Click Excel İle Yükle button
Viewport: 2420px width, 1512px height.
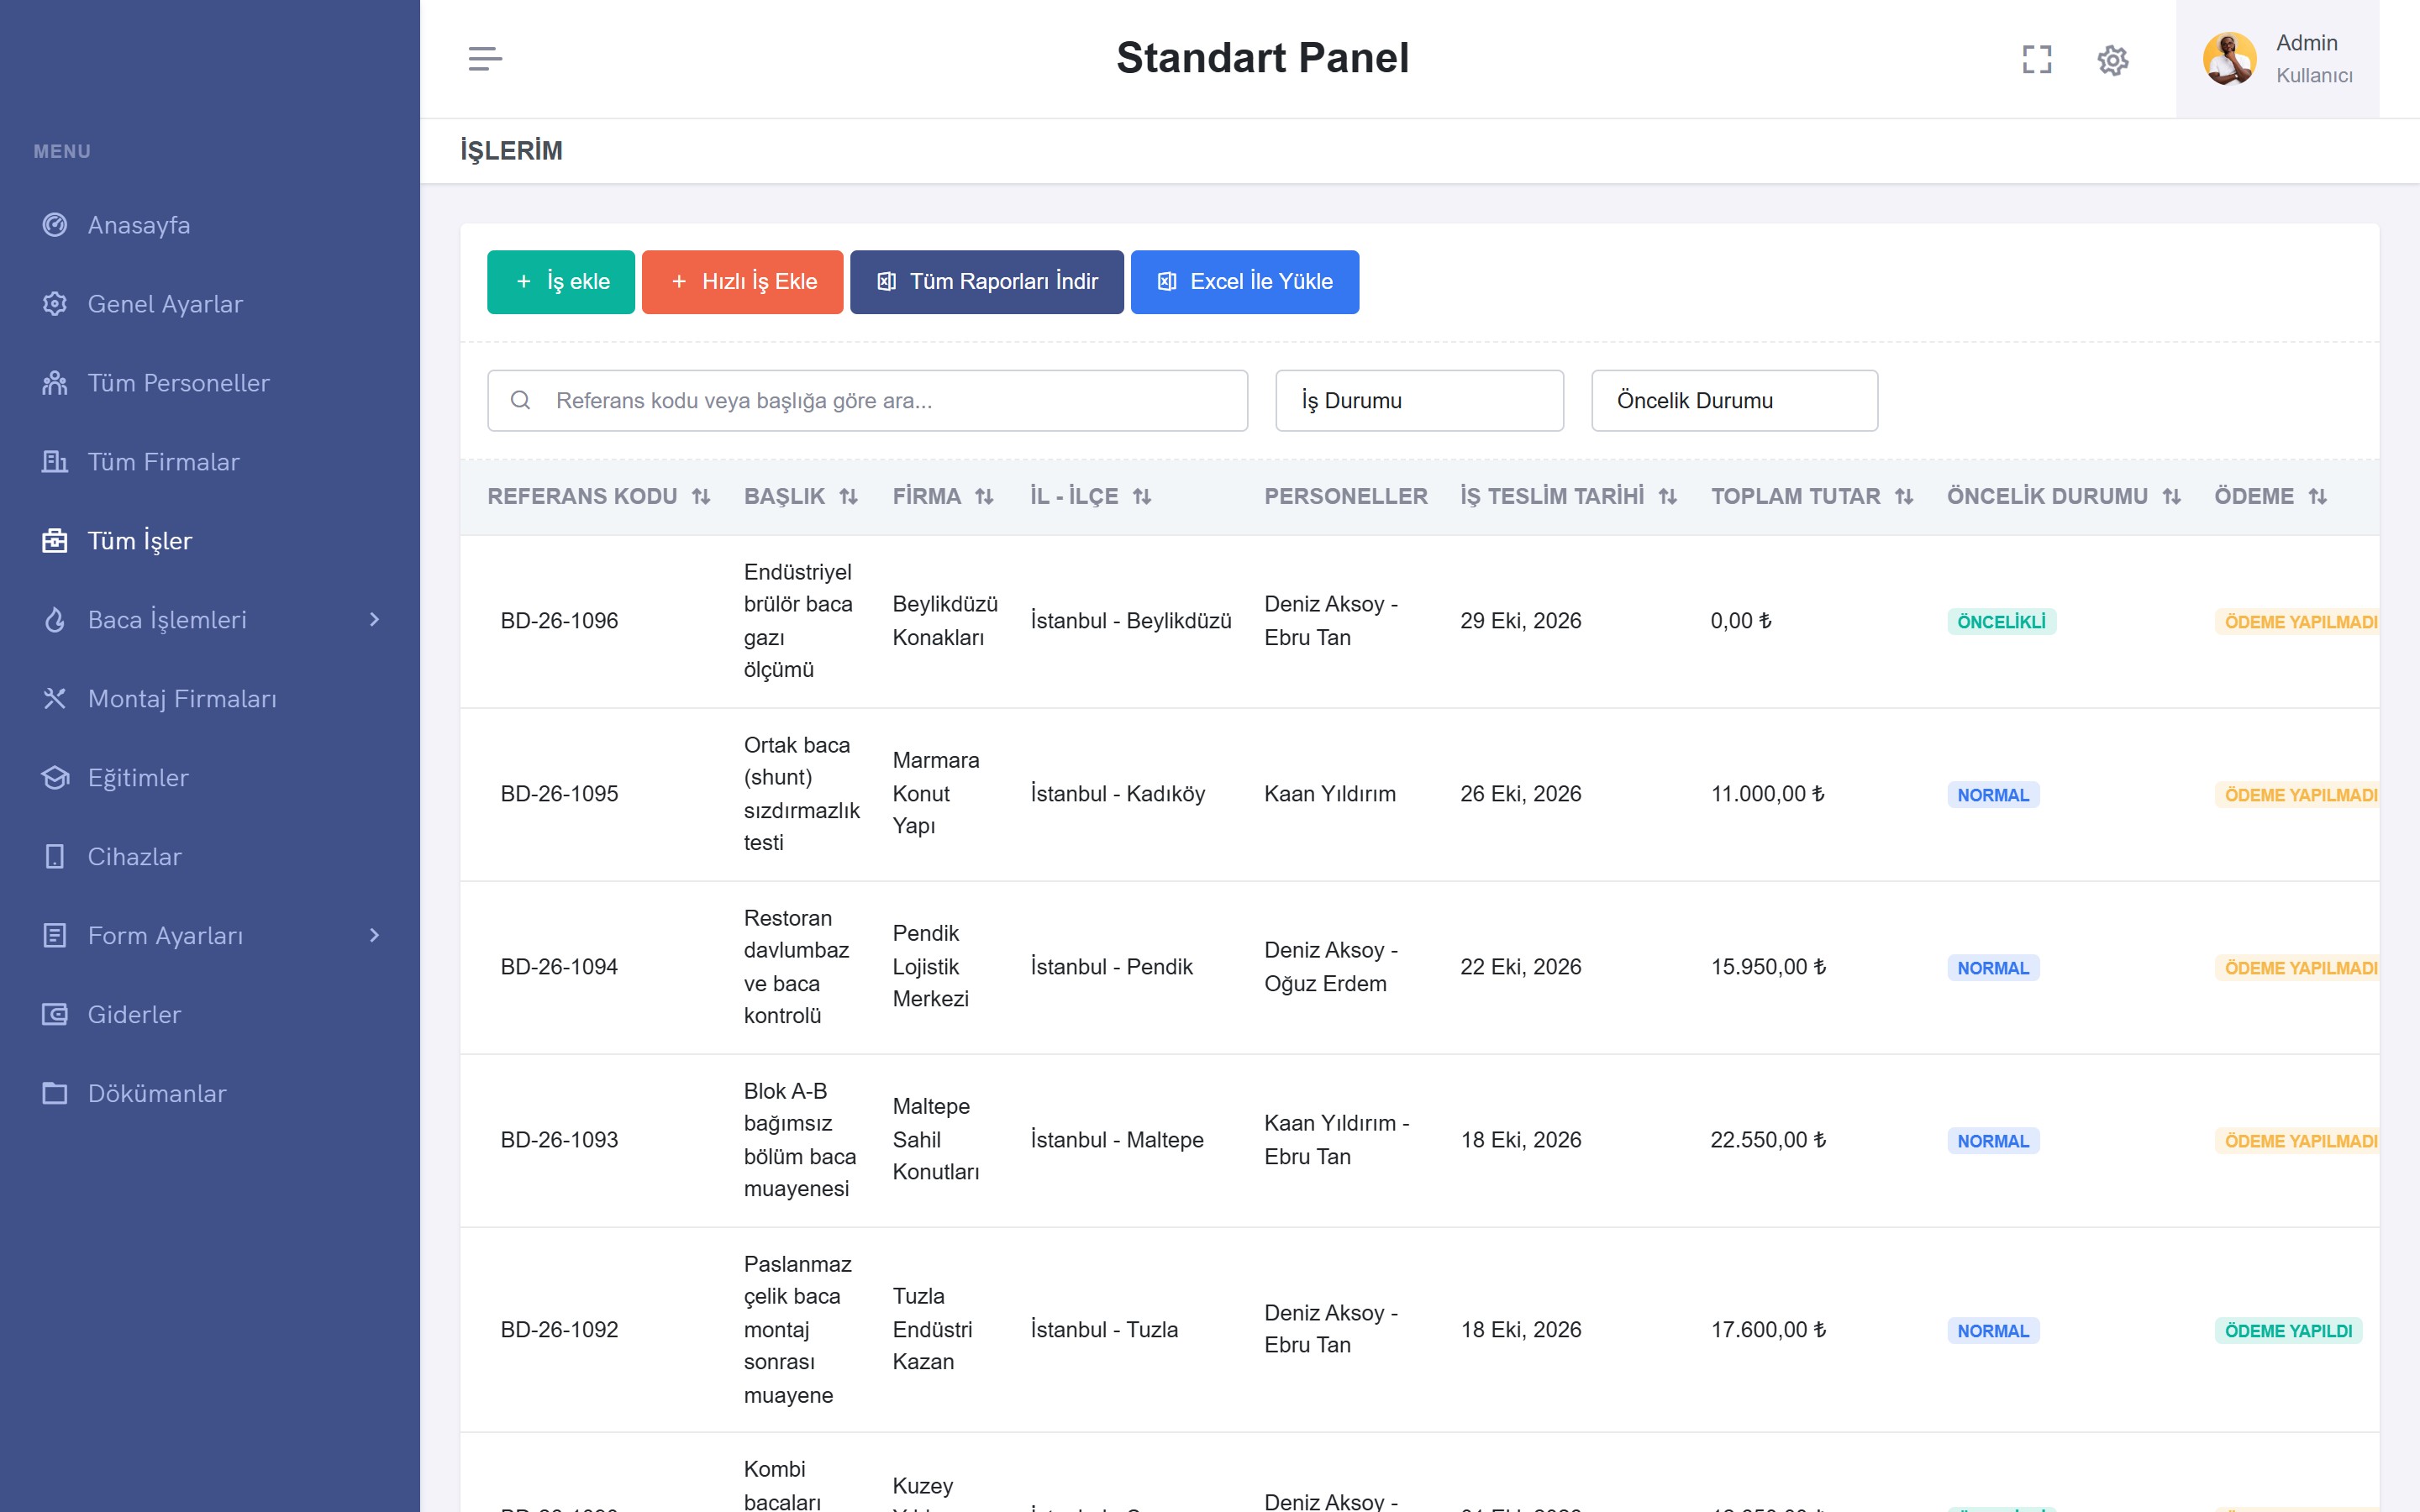point(1245,282)
